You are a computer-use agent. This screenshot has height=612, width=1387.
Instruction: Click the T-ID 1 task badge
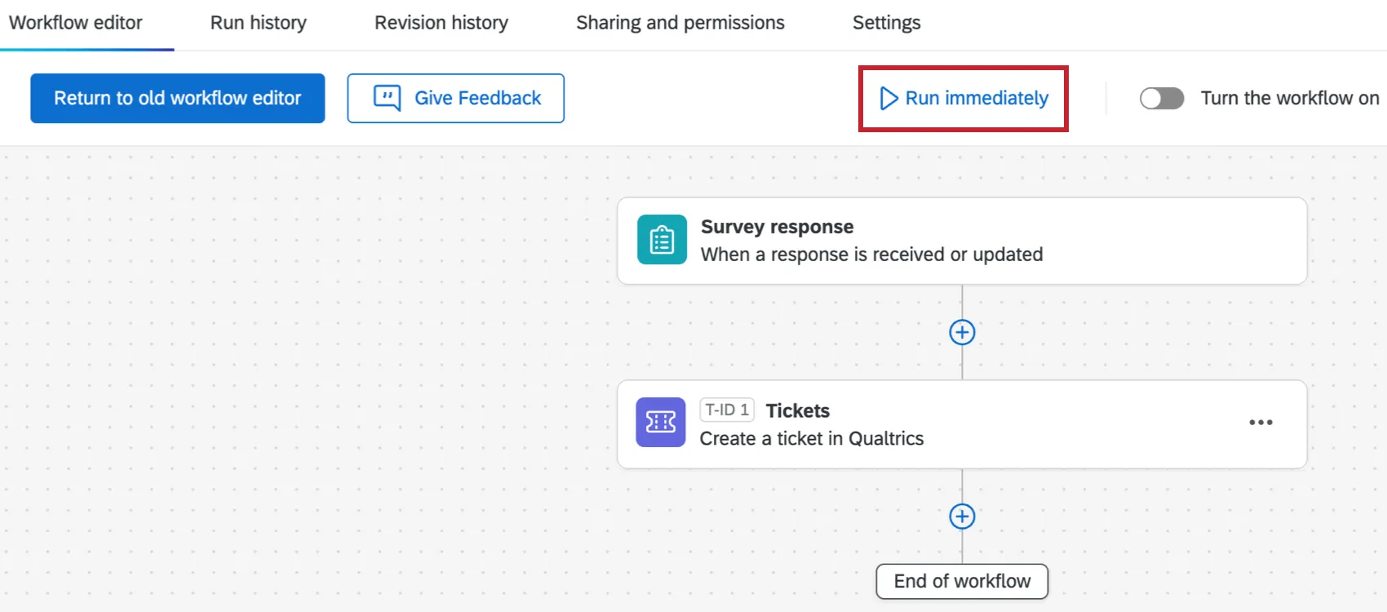point(726,410)
